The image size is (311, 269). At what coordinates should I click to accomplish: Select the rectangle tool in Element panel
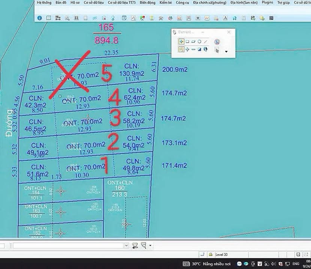tap(187, 41)
